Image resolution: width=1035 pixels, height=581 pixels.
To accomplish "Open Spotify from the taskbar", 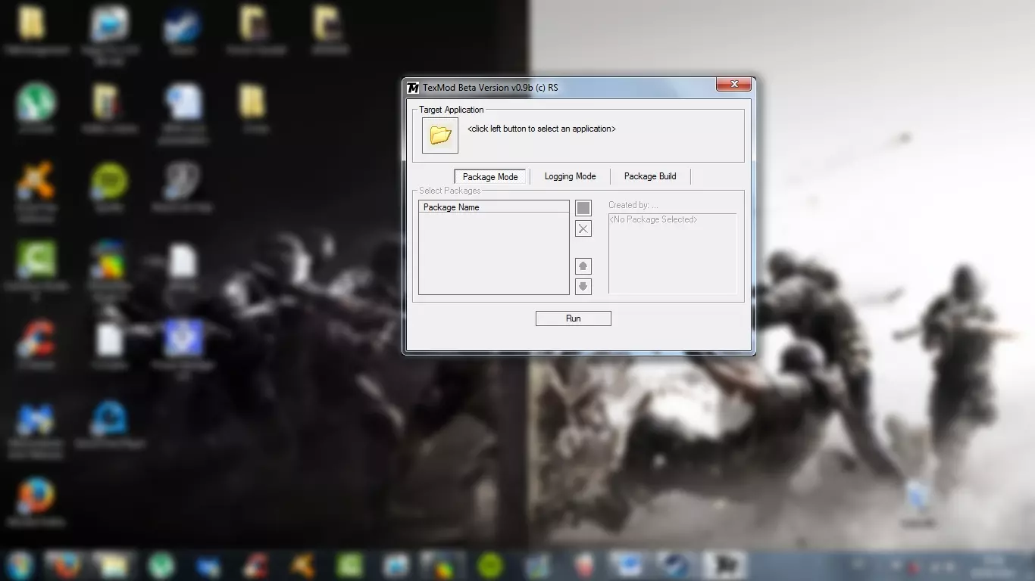I will tap(492, 565).
